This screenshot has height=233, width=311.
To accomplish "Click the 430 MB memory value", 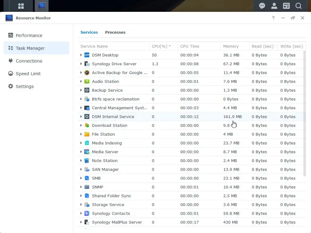I will [x=231, y=222].
